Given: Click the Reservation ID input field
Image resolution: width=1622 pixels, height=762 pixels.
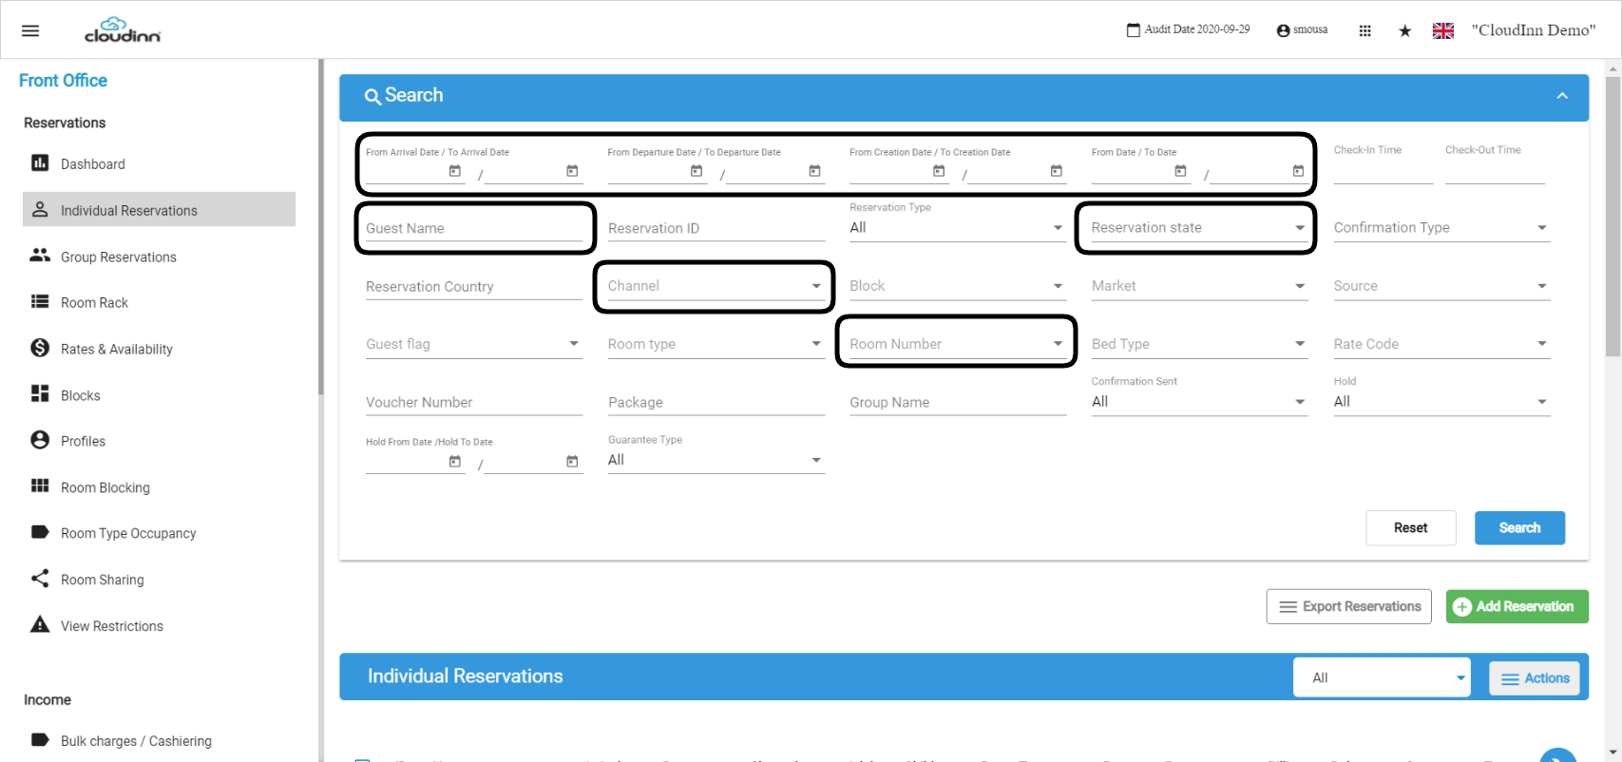Looking at the screenshot, I should (x=716, y=228).
